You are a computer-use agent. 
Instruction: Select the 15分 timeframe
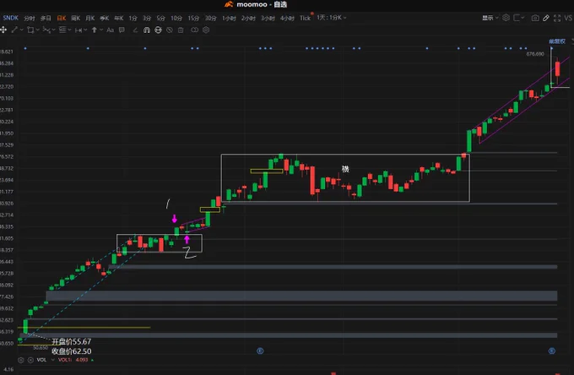point(193,19)
